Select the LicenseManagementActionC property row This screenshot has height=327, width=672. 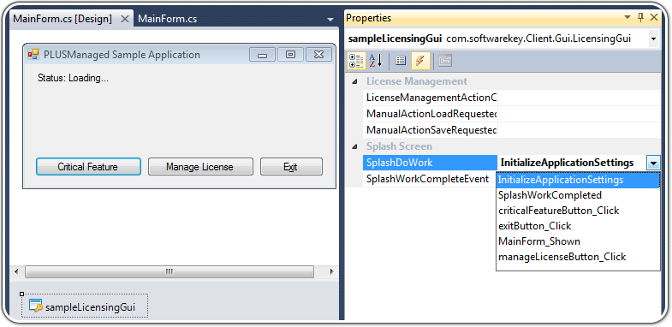coord(430,98)
